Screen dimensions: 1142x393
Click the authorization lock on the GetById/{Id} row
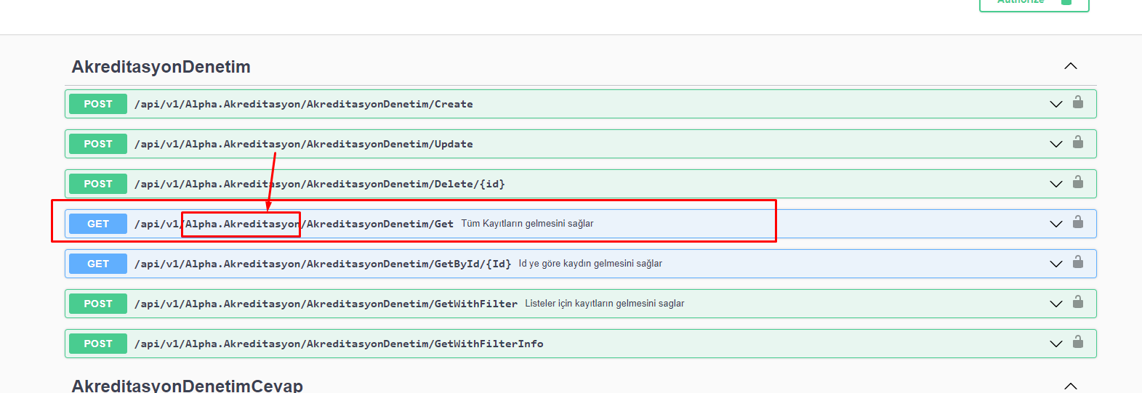(x=1078, y=262)
